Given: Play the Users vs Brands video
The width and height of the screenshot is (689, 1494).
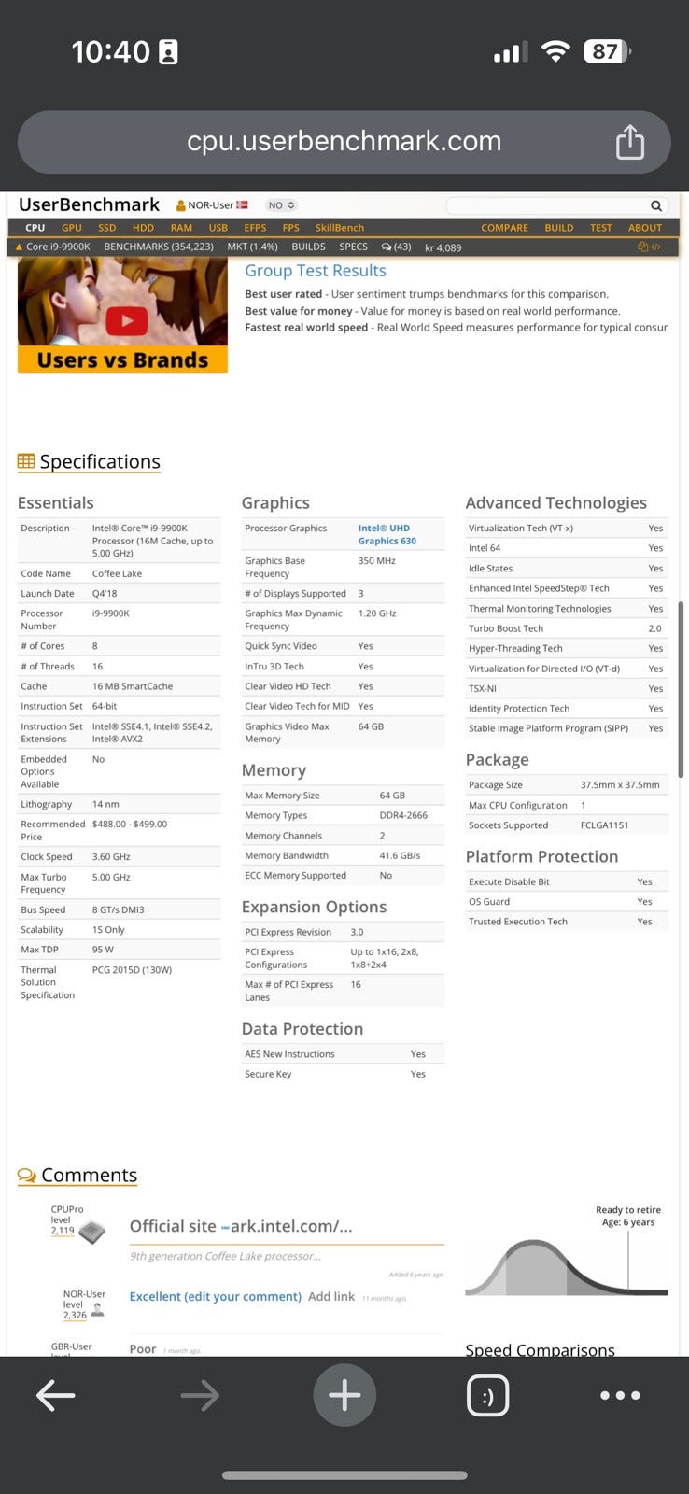Looking at the screenshot, I should coord(126,321).
